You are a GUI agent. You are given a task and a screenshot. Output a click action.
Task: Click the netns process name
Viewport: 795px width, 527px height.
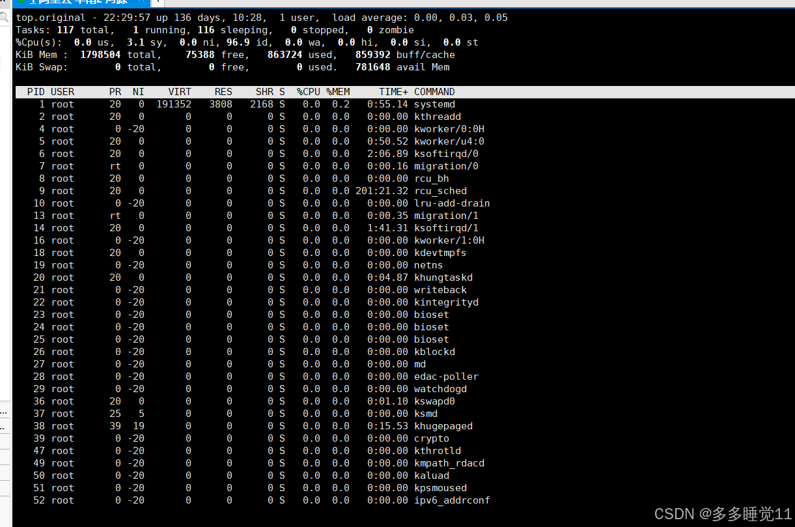(428, 265)
